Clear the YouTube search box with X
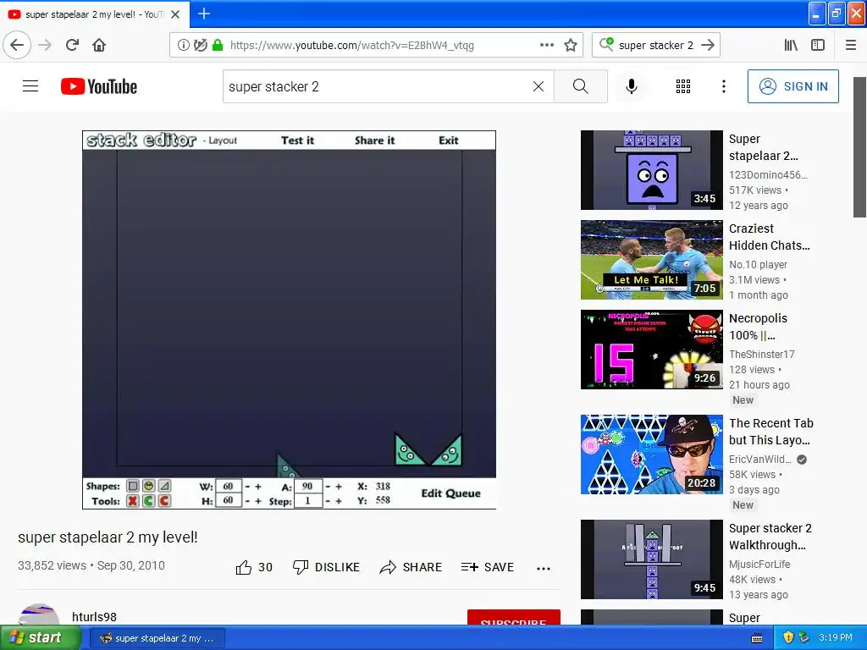The image size is (867, 650). (538, 86)
